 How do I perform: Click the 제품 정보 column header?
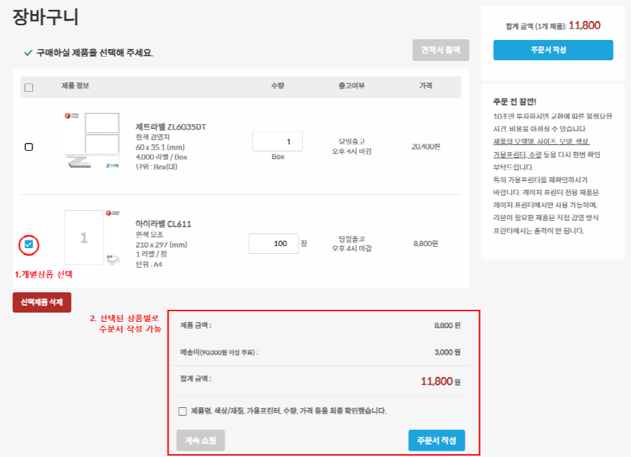75,86
